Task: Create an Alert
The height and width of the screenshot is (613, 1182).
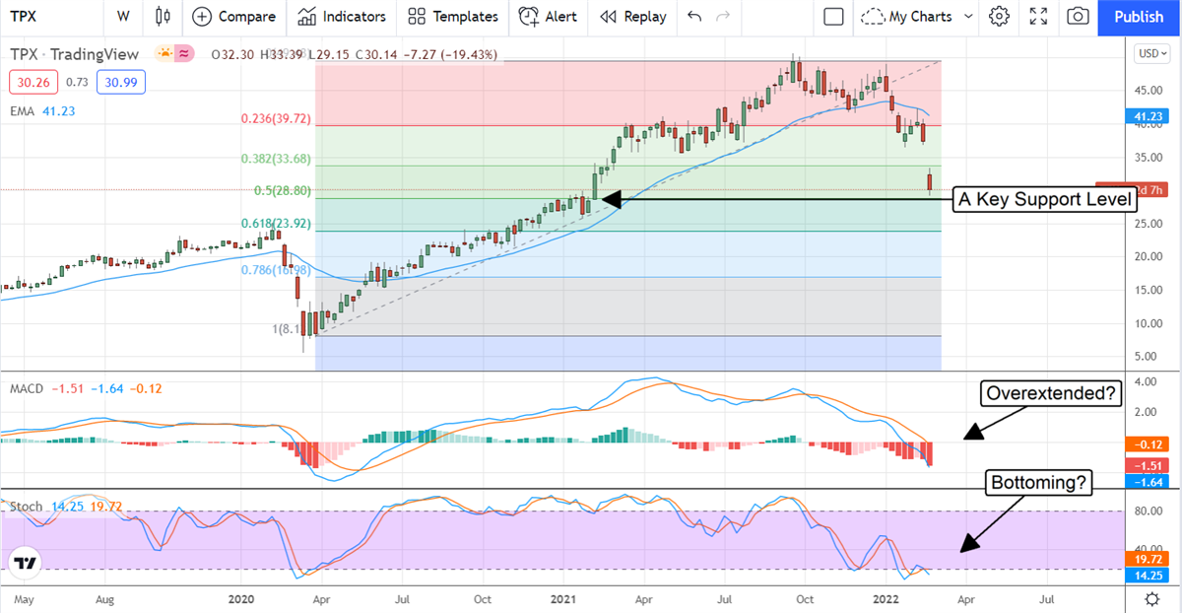Action: [548, 16]
